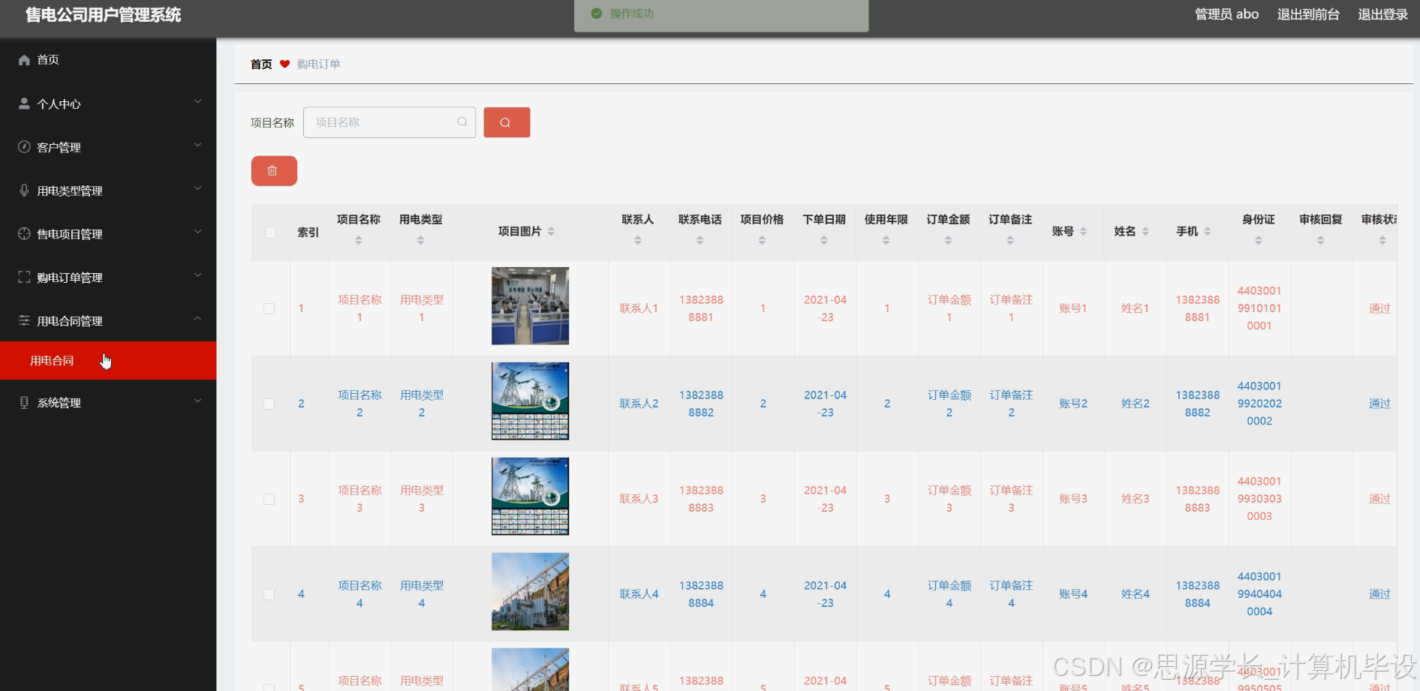
Task: Expand the 购电订单管理 chevron
Action: (197, 275)
